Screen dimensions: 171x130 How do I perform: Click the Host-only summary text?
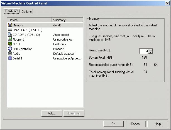pyautogui.click(x=60, y=44)
